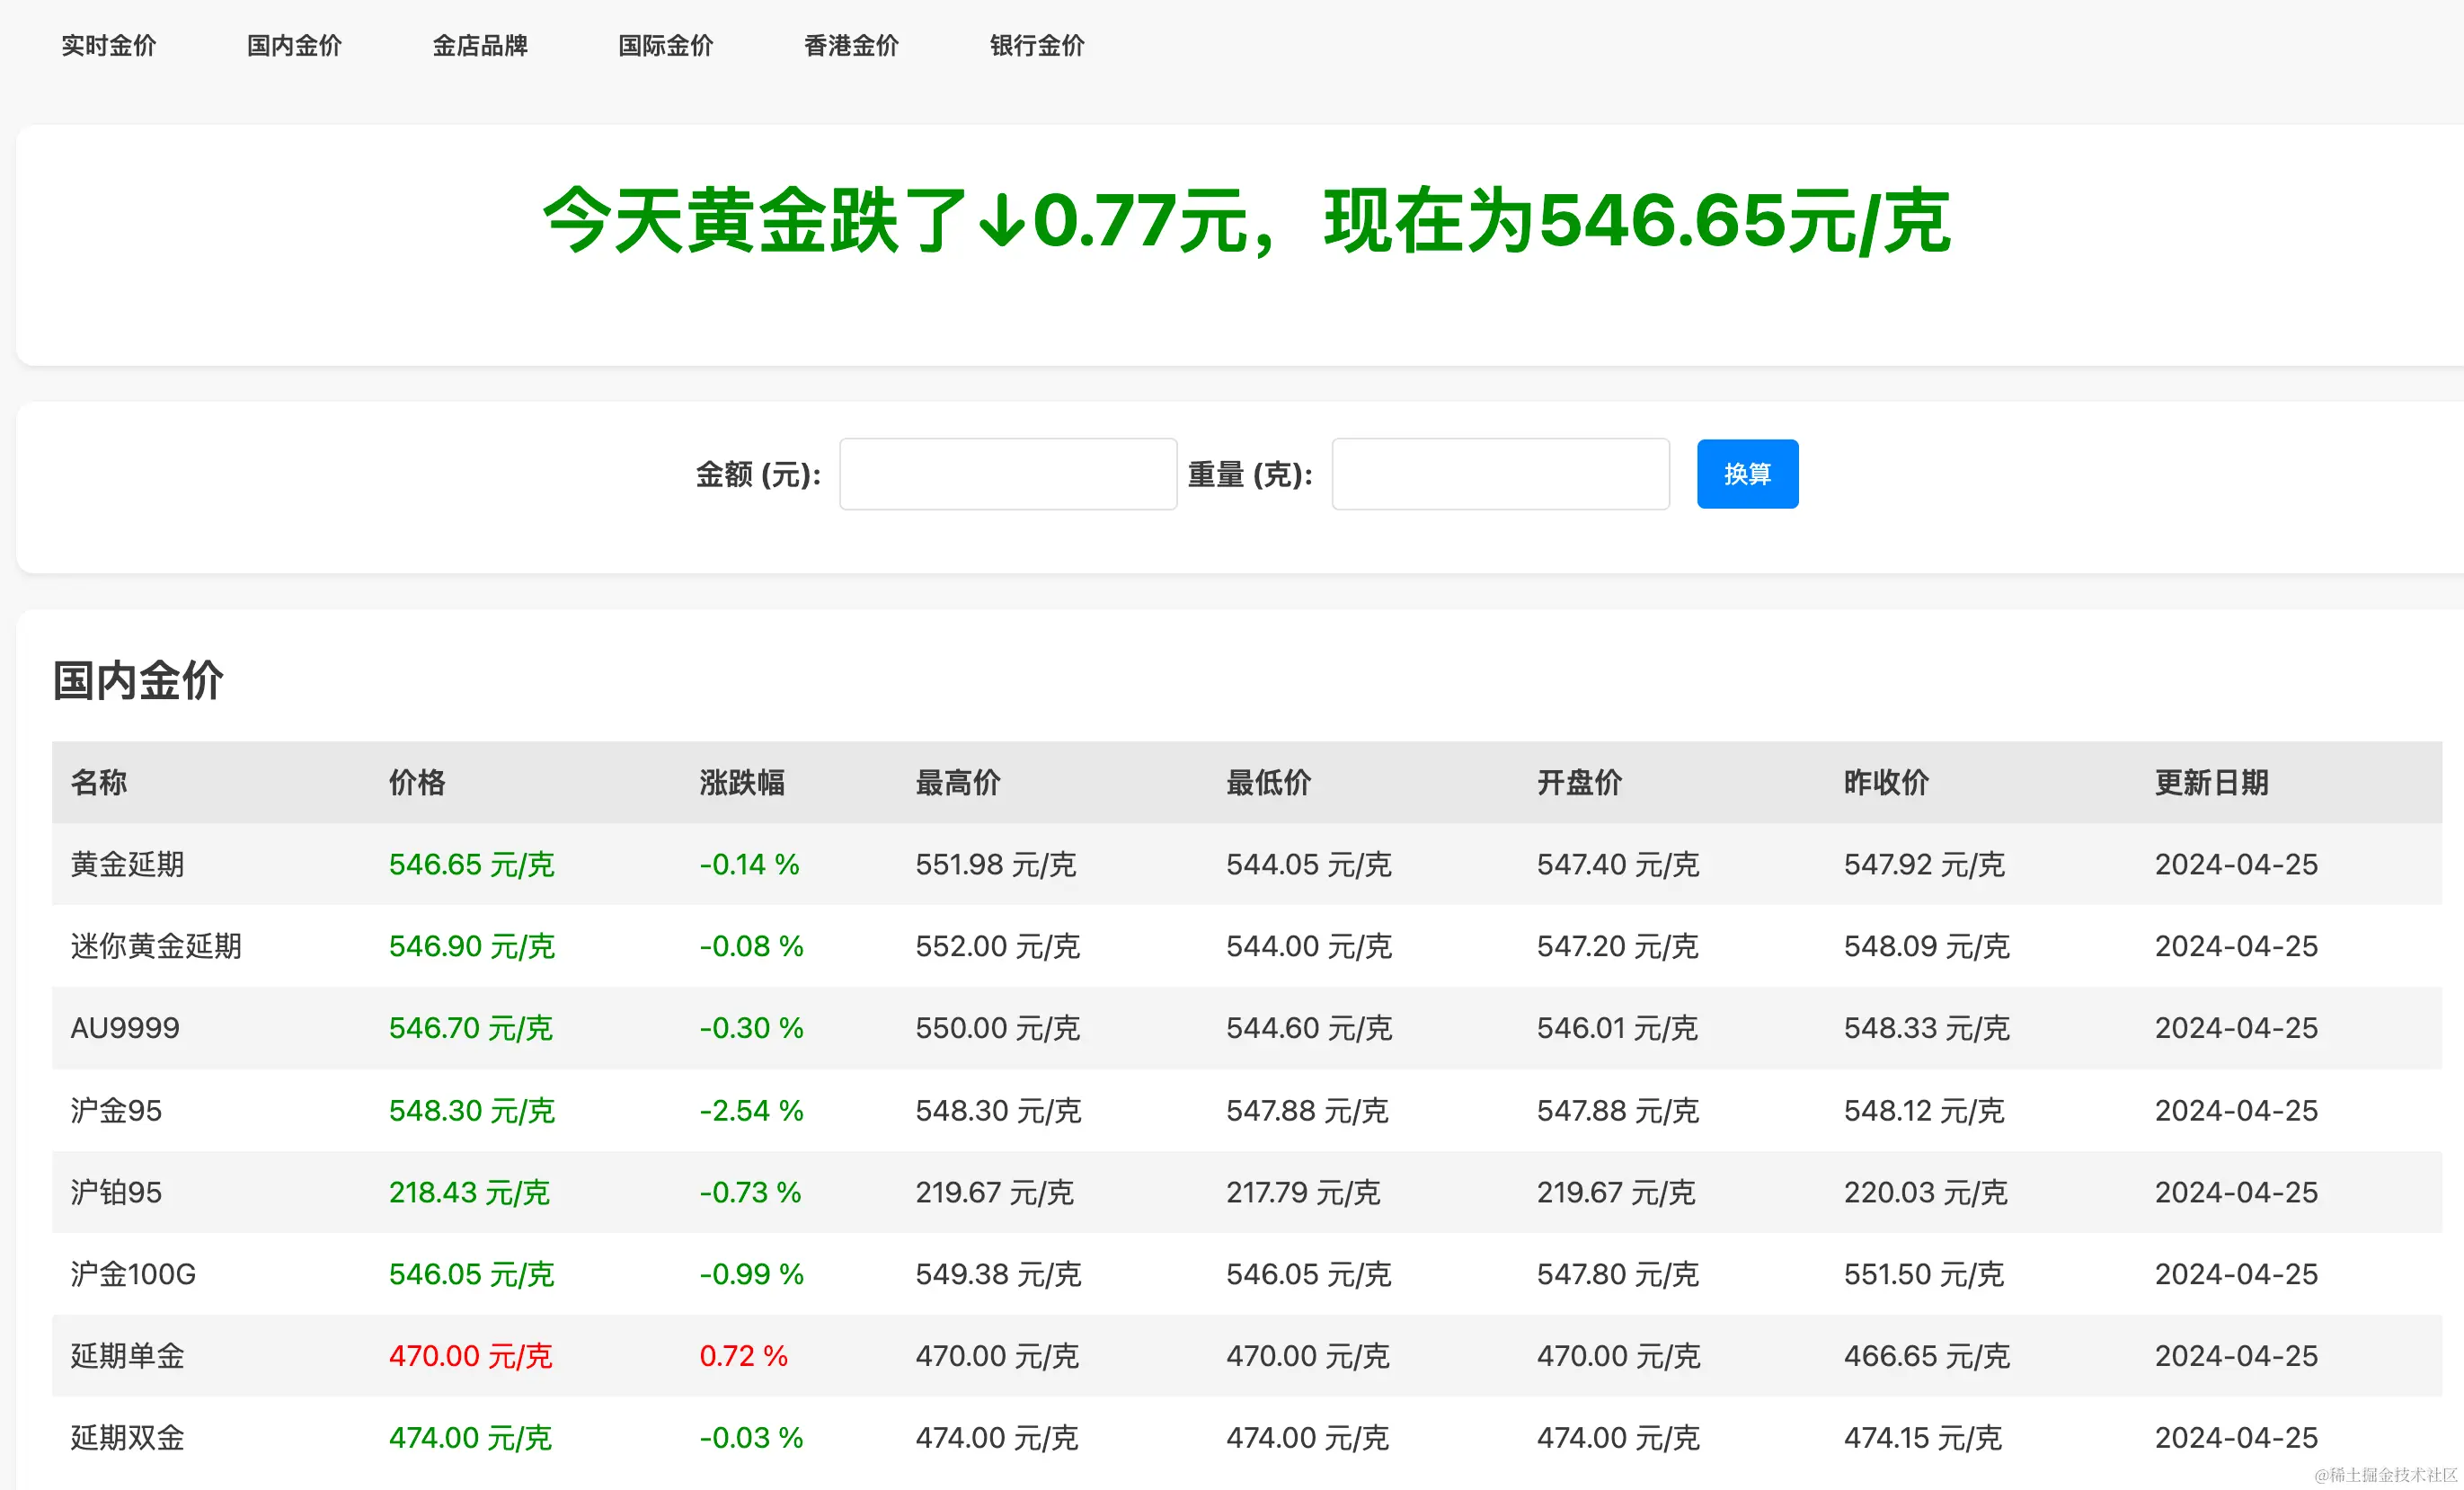Switch to the 国内金价 nav tab
2464x1490 pixels.
tap(294, 46)
